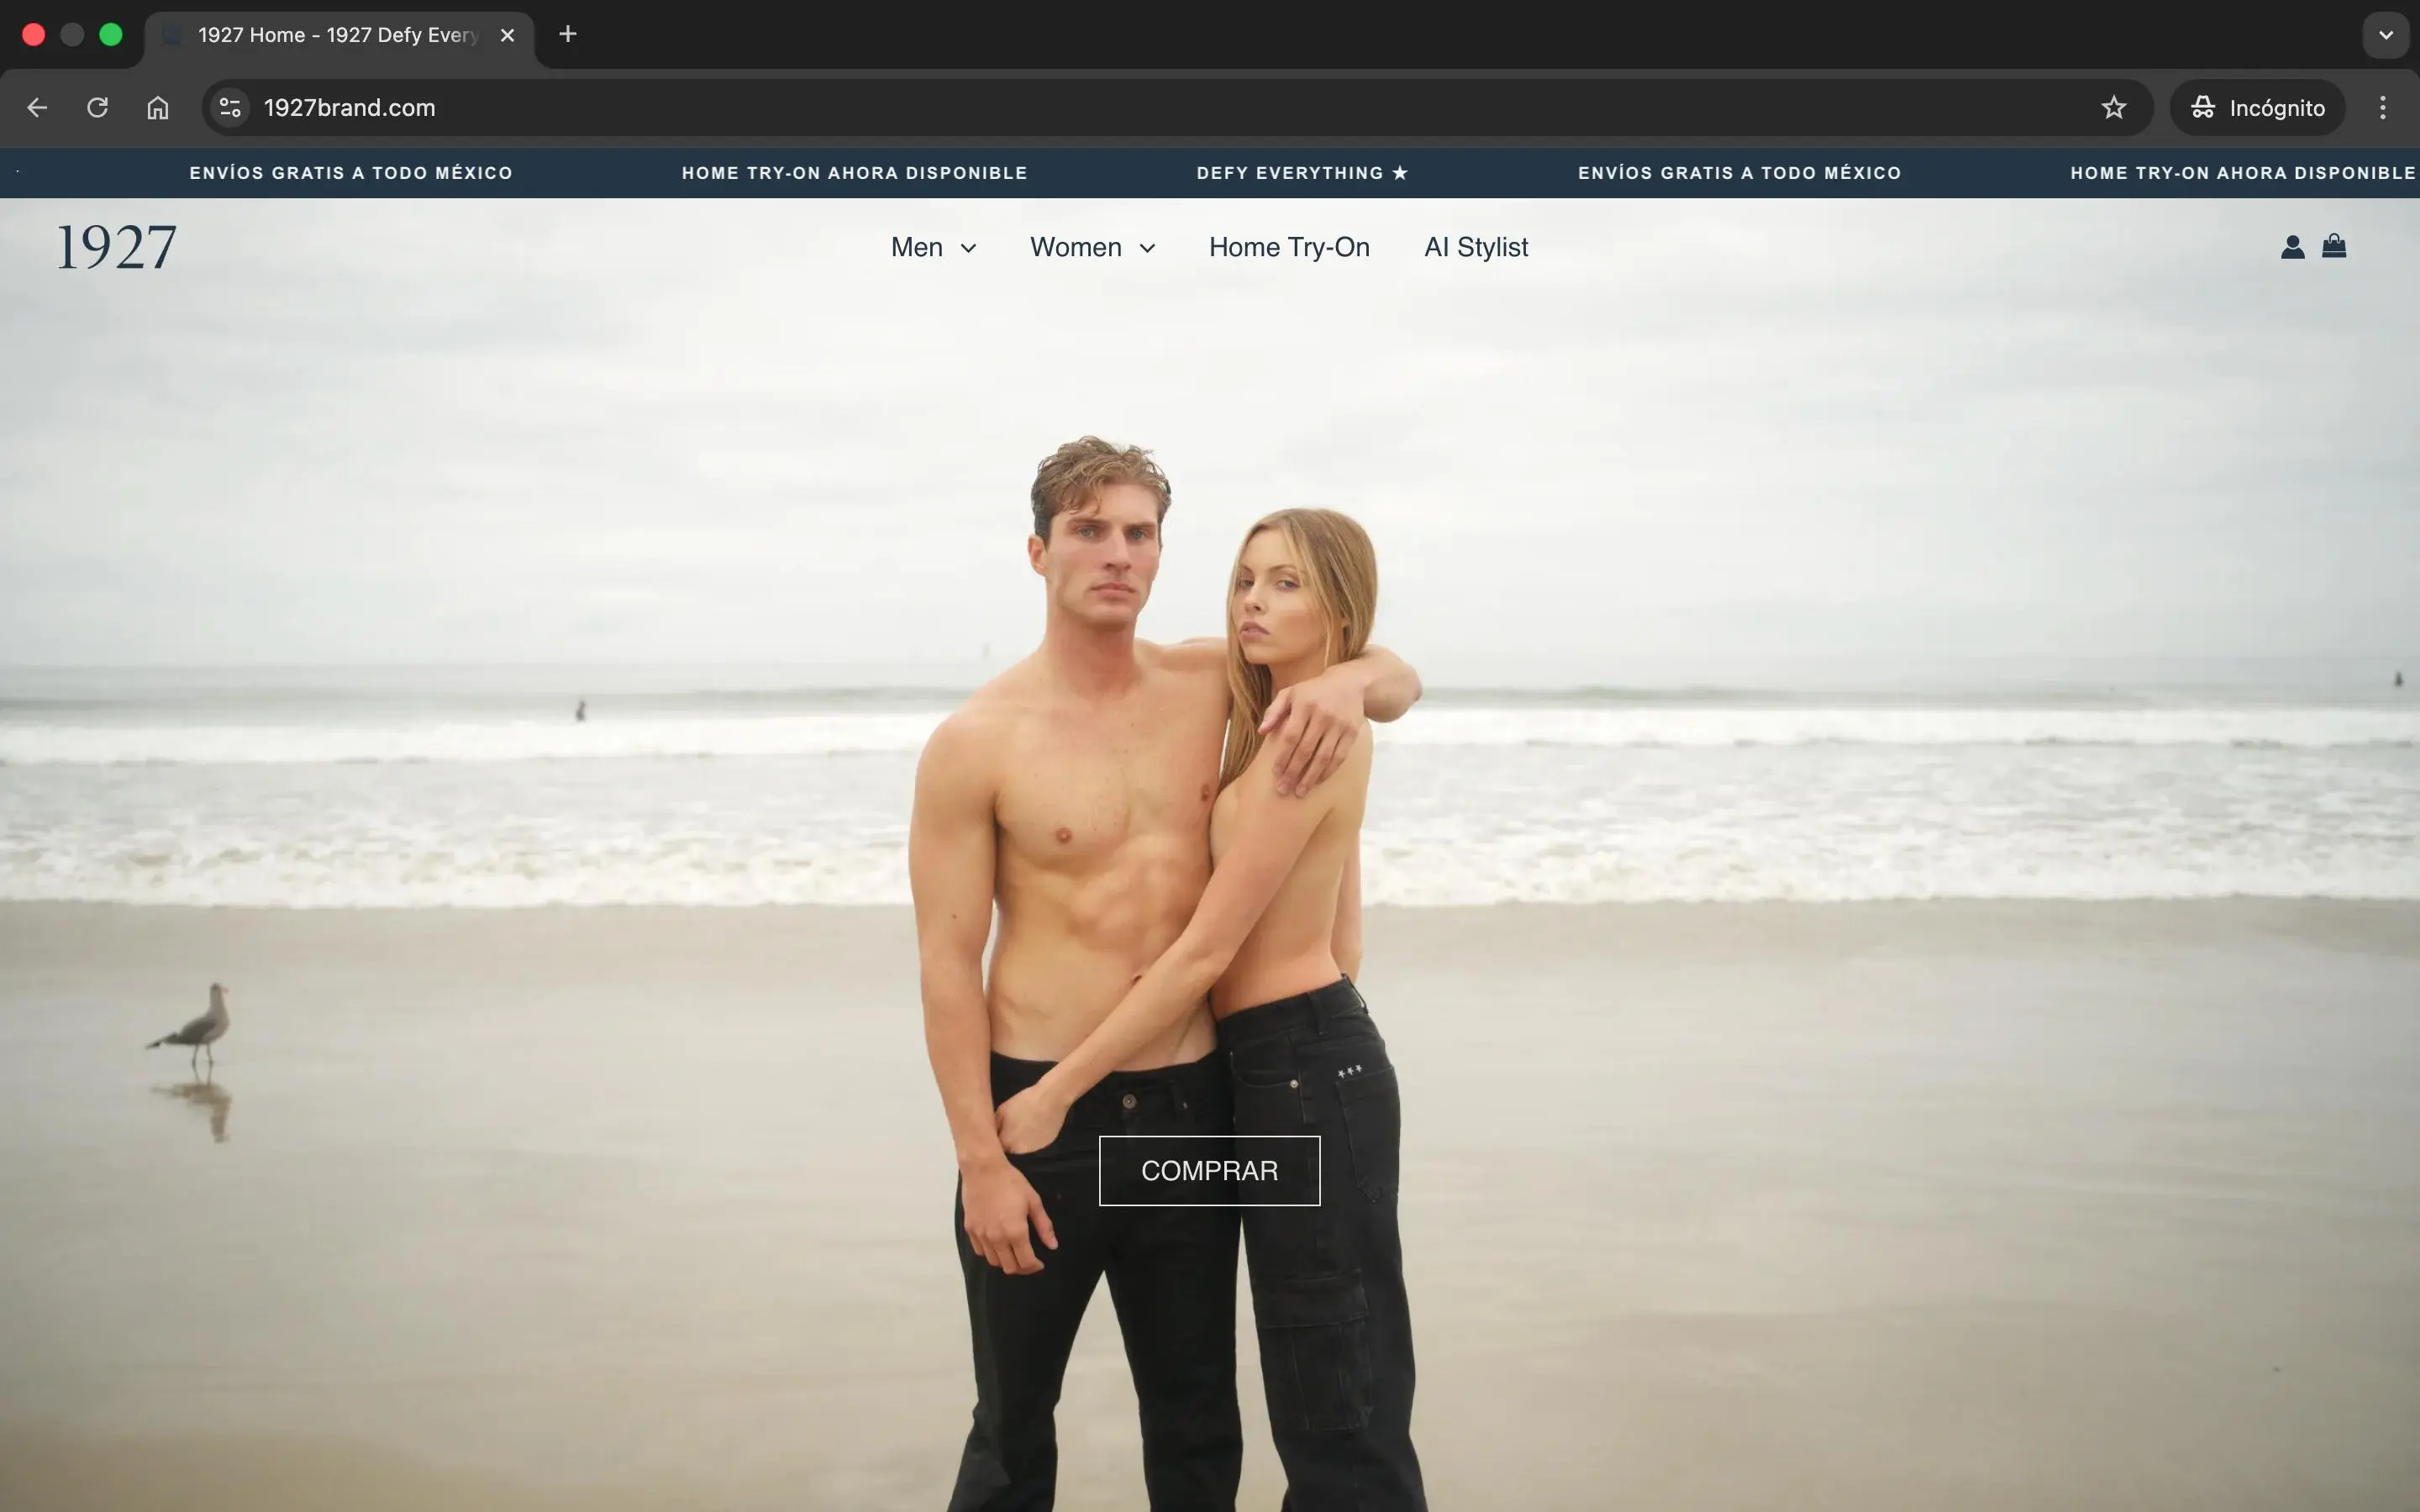Open the account profile icon
2420x1512 pixels.
2292,247
